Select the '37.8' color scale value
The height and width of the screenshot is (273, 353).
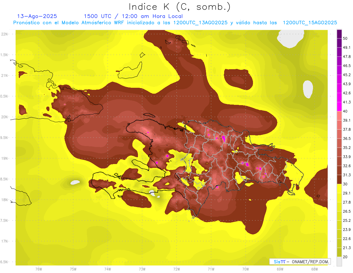[x=347, y=129]
